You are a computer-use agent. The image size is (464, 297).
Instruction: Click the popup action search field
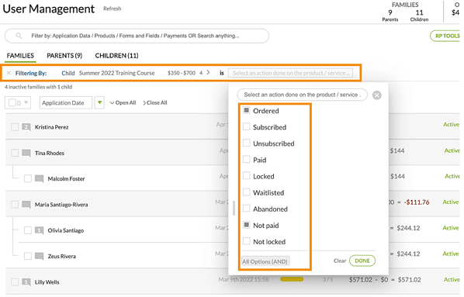302,95
